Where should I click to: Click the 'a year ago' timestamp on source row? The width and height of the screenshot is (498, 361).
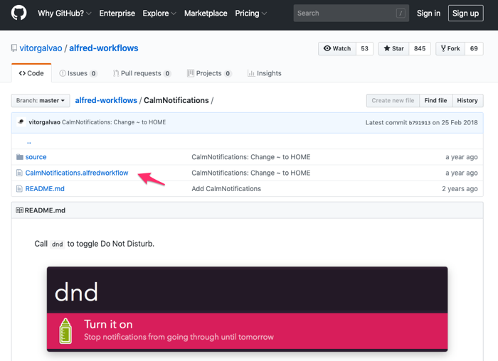[x=462, y=157]
